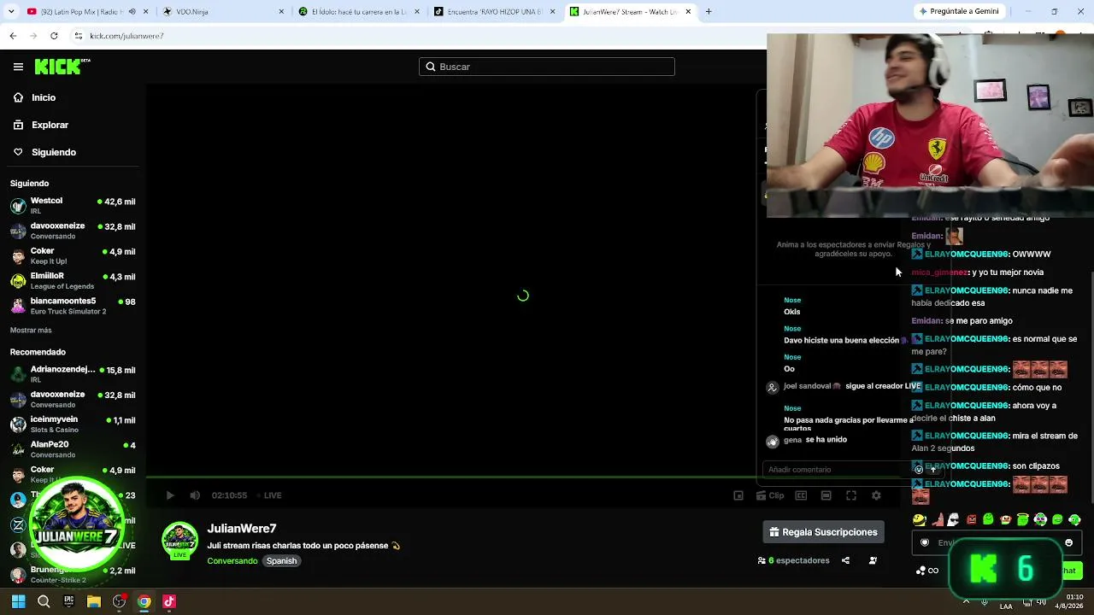Toggle closed captions in the player
The width and height of the screenshot is (1094, 615).
click(801, 495)
